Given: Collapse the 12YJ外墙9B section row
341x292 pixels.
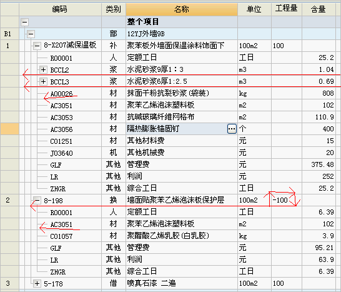Looking at the screenshot, I should click(x=31, y=34).
